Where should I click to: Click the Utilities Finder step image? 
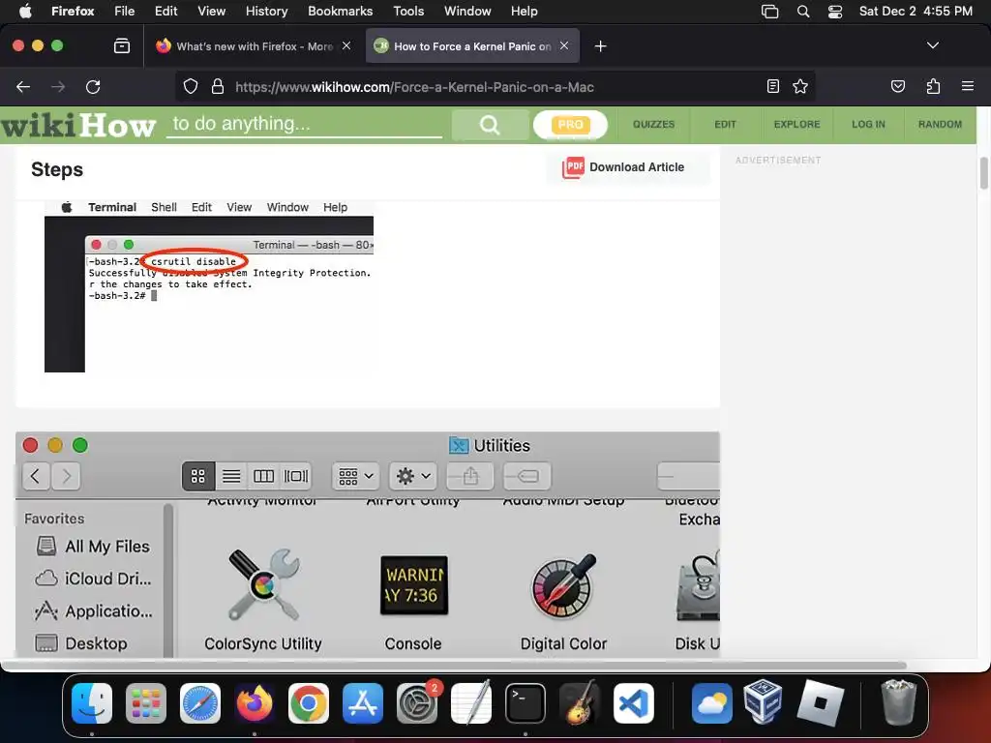point(368,545)
